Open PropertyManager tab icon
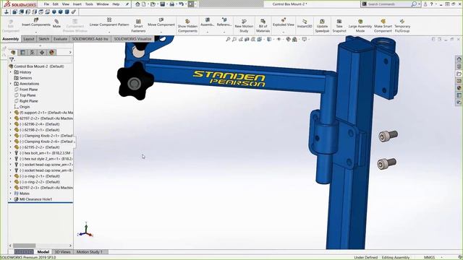 point(22,53)
